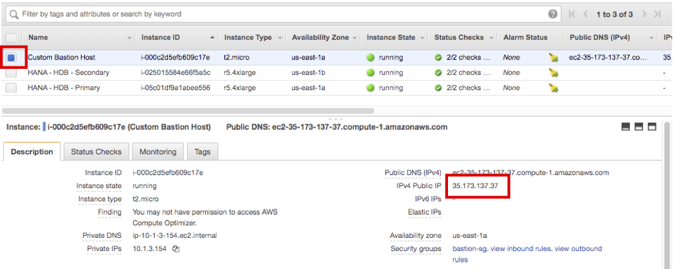Click the rightmost details pane layout icon
Viewport: 673px width, 269px height.
coord(652,127)
